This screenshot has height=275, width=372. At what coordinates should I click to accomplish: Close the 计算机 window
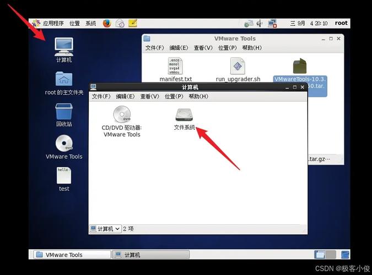coord(303,87)
